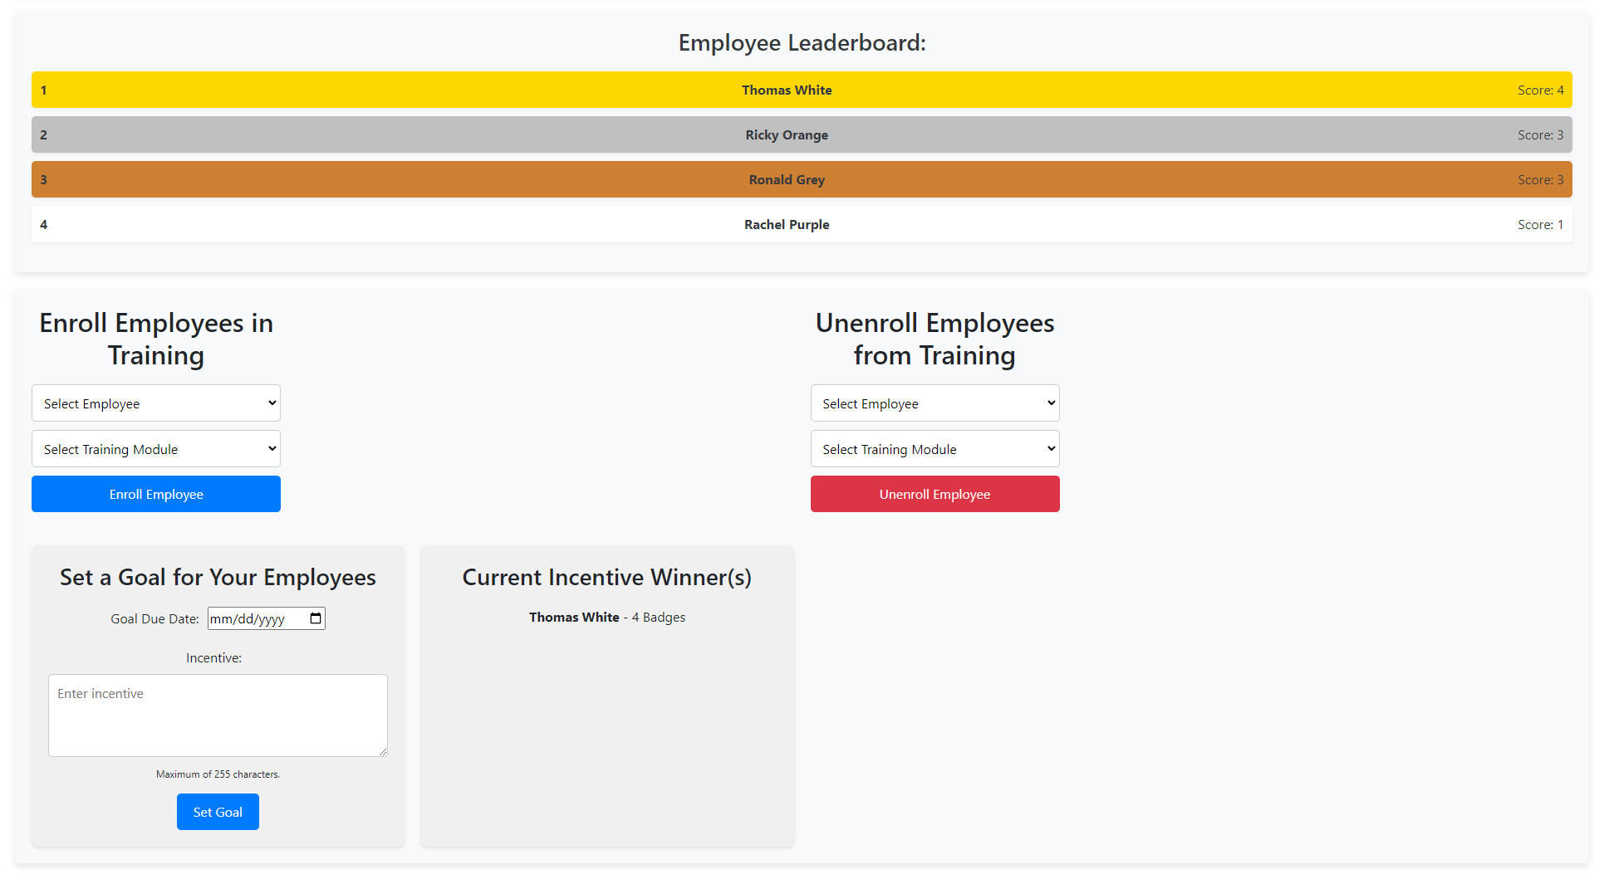
Task: Click 'Unenroll Employees from Training' heading
Action: coord(935,339)
